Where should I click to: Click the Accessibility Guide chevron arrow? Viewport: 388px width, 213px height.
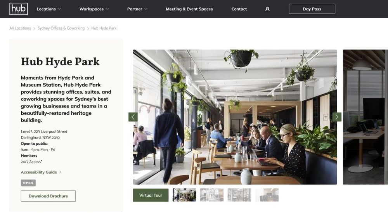click(x=61, y=172)
